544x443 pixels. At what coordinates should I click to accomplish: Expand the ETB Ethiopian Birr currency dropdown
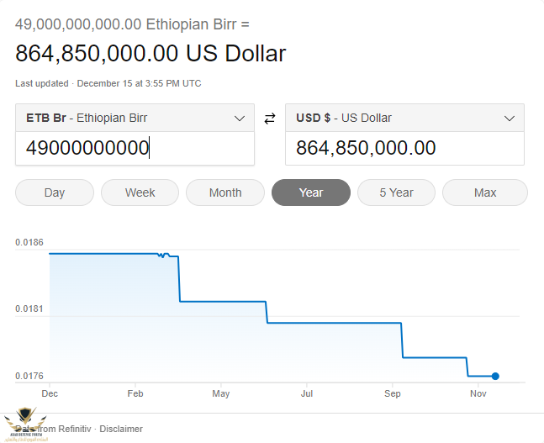[x=135, y=119]
